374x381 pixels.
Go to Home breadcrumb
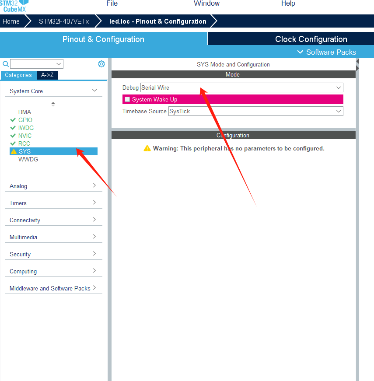point(11,21)
